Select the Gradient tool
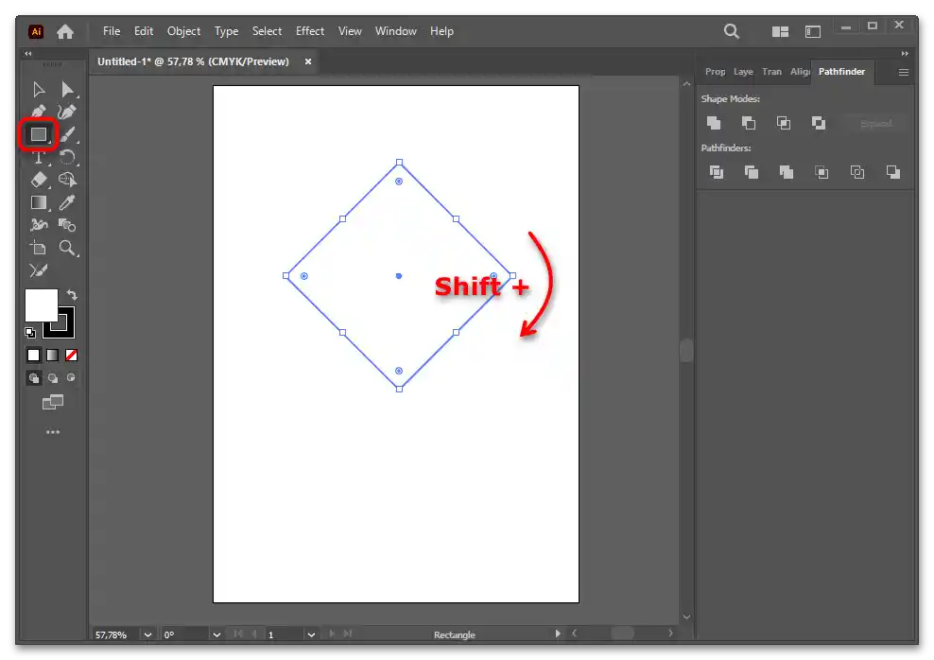Viewport: 934px width, 660px height. (x=38, y=202)
